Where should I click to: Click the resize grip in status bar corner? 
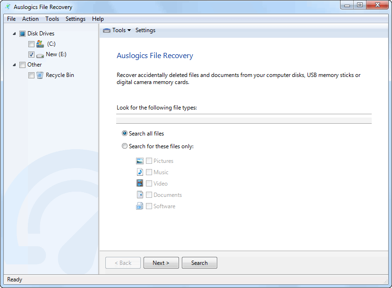pyautogui.click(x=385, y=281)
